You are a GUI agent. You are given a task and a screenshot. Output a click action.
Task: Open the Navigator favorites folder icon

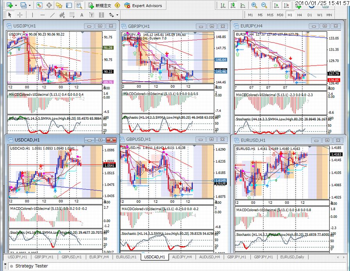point(59,5)
